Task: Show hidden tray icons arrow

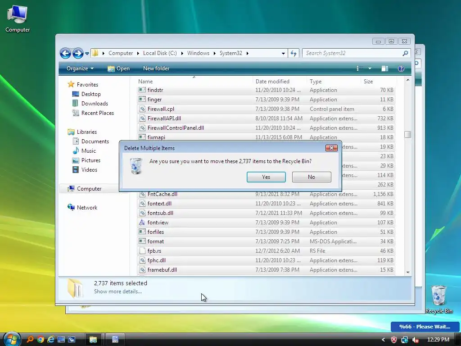Action: [x=383, y=340]
